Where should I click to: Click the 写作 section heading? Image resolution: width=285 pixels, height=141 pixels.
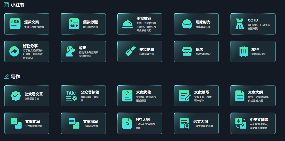click(x=15, y=77)
